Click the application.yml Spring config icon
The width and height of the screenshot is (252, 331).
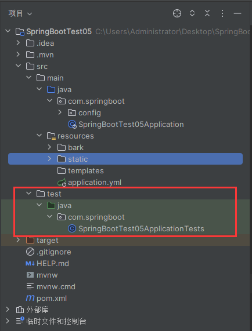tap(62, 183)
